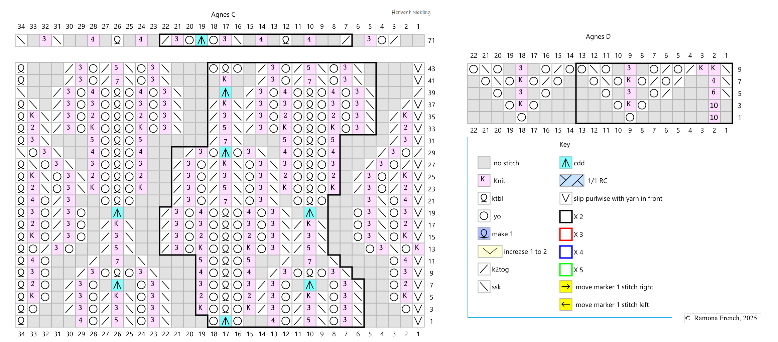Viewport: 778px width, 342px height.
Task: Select the 1/1 RC cable symbol in Key
Action: coord(572,181)
